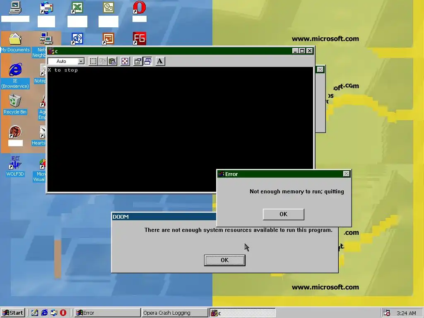Open the My Documents folder icon
The height and width of the screenshot is (318, 424).
pyautogui.click(x=15, y=39)
